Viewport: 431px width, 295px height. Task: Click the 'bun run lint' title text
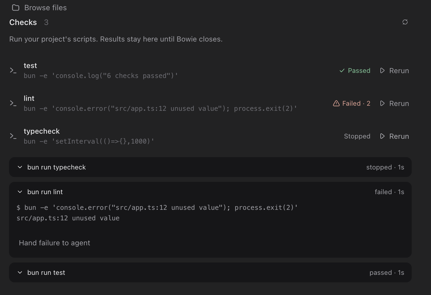45,192
